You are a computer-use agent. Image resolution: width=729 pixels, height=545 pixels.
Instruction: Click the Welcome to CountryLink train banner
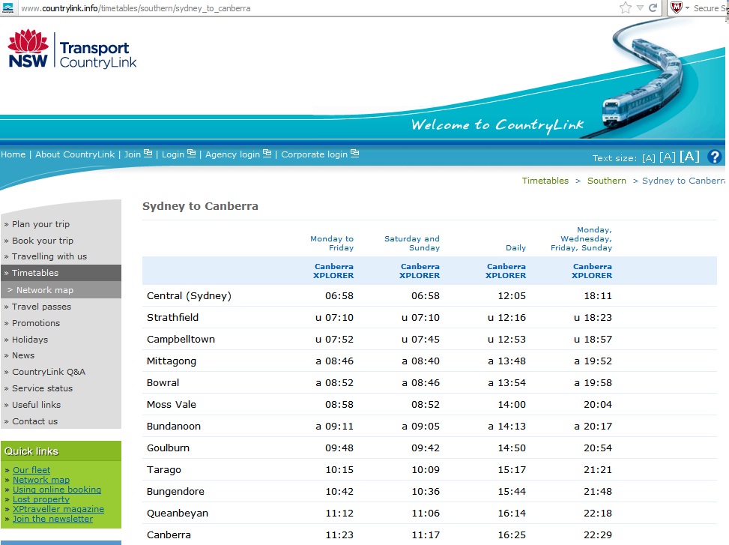(363, 78)
